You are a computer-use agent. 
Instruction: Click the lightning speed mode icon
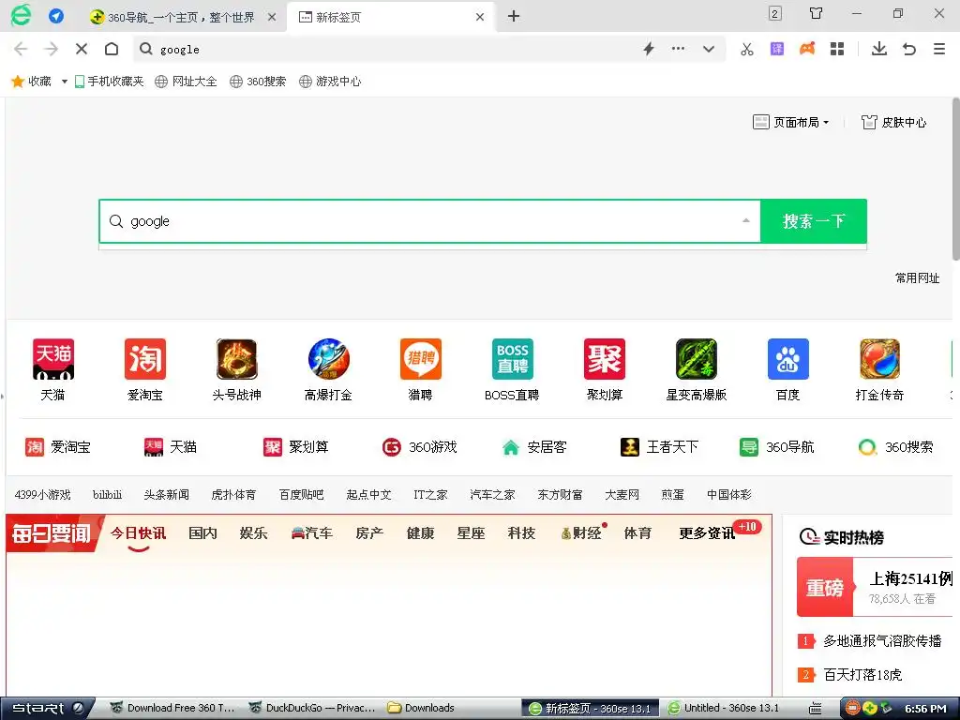tap(649, 49)
